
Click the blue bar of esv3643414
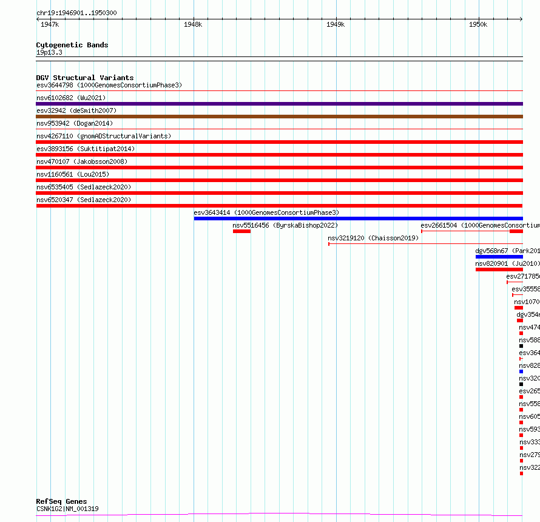pyautogui.click(x=358, y=219)
